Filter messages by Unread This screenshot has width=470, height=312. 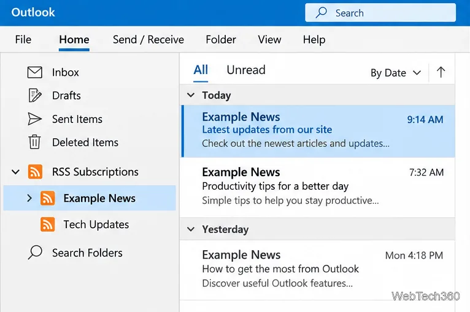[246, 70]
